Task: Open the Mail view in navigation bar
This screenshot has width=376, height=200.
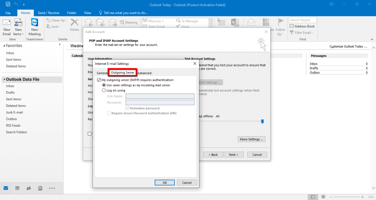Action: point(6,188)
